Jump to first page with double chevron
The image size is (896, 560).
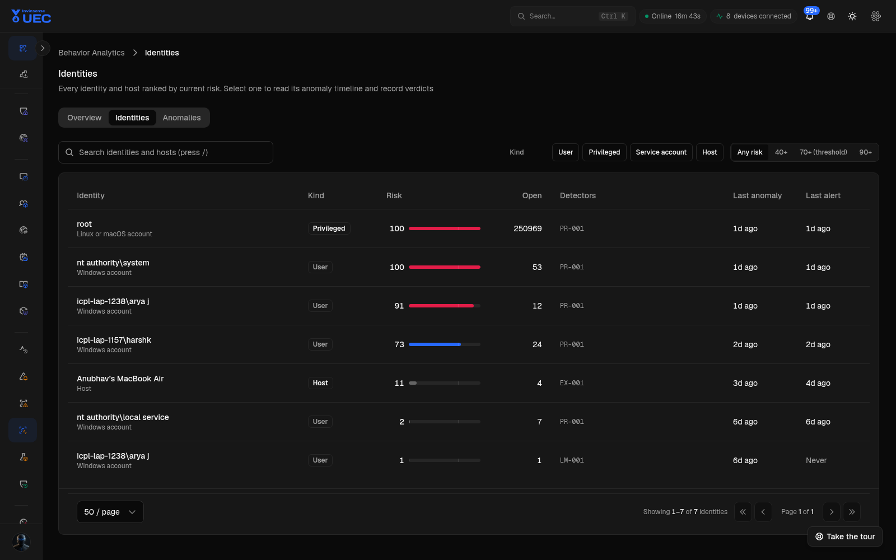[x=743, y=512]
